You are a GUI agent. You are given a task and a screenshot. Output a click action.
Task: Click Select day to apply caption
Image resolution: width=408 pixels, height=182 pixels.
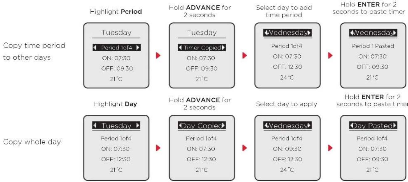coord(286,104)
